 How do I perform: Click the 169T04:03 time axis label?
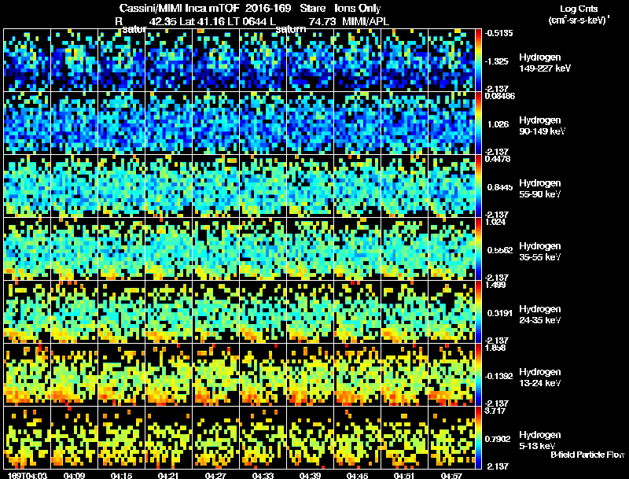[28, 475]
